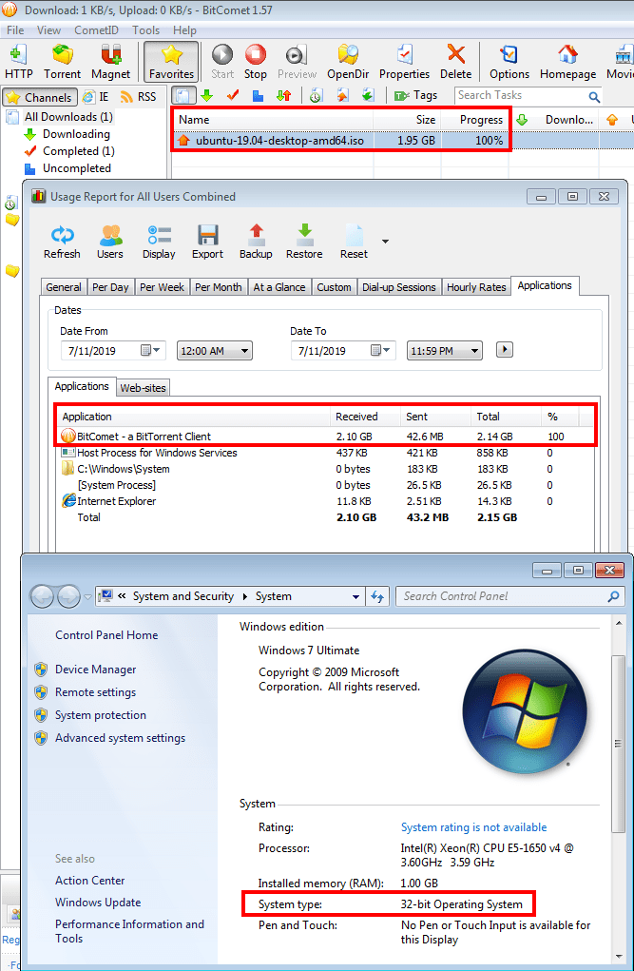Open BitComet Options
Viewport: 634px width, 971px height.
509,61
